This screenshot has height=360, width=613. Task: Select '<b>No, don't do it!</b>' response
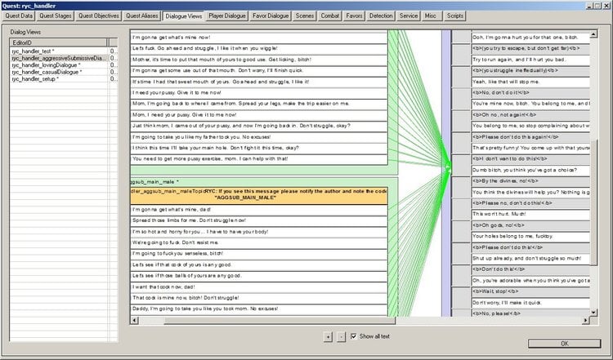[530, 93]
